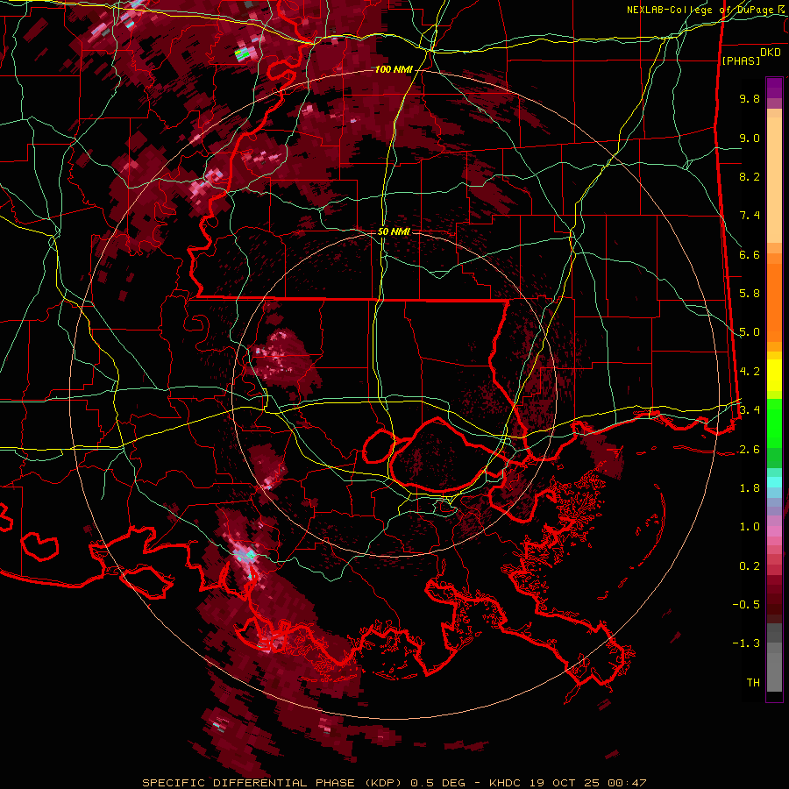Click the 9.8 value on the color scale

(x=750, y=98)
